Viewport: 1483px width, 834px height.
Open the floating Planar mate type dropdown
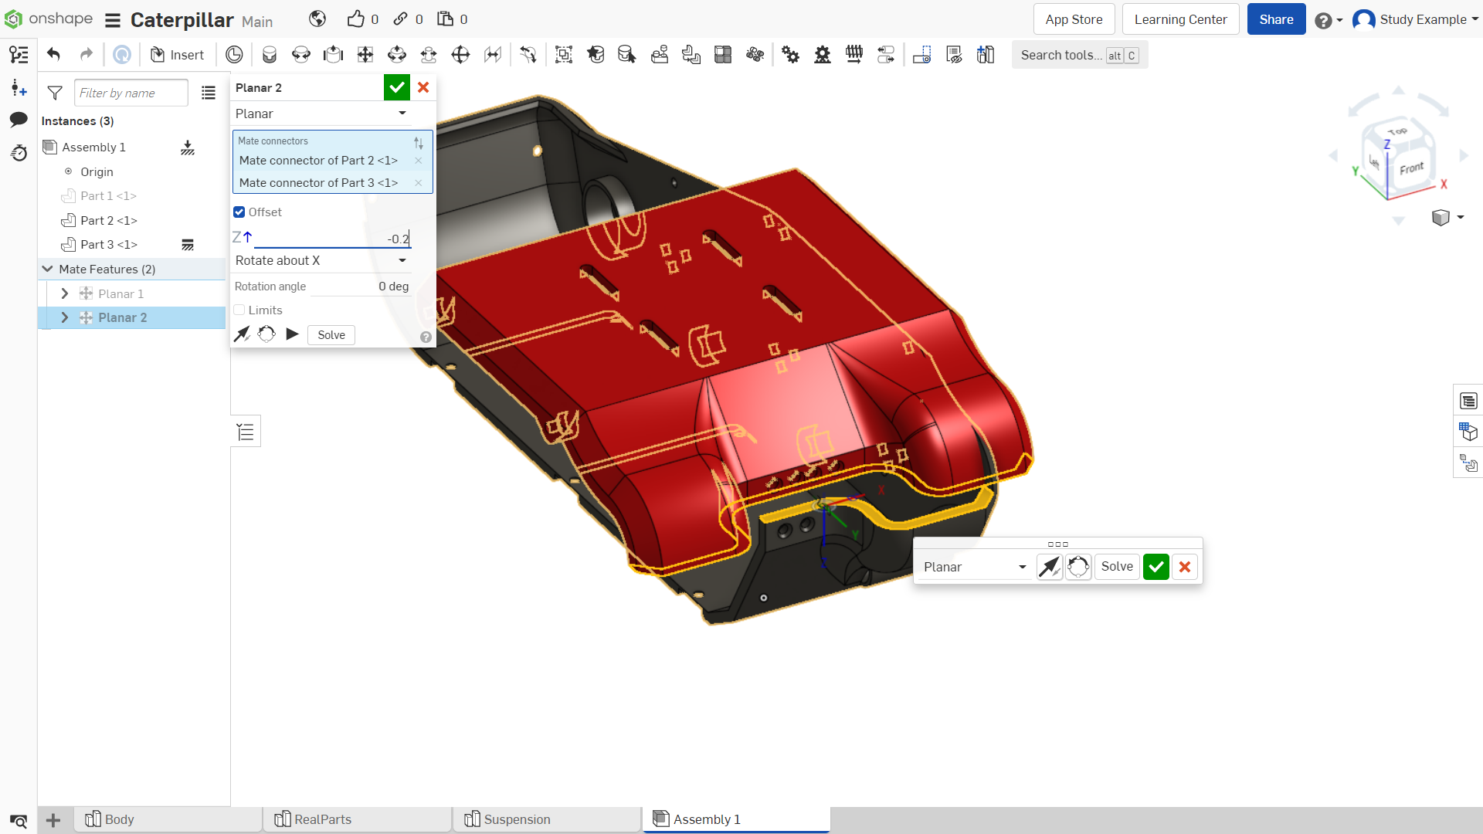point(975,567)
